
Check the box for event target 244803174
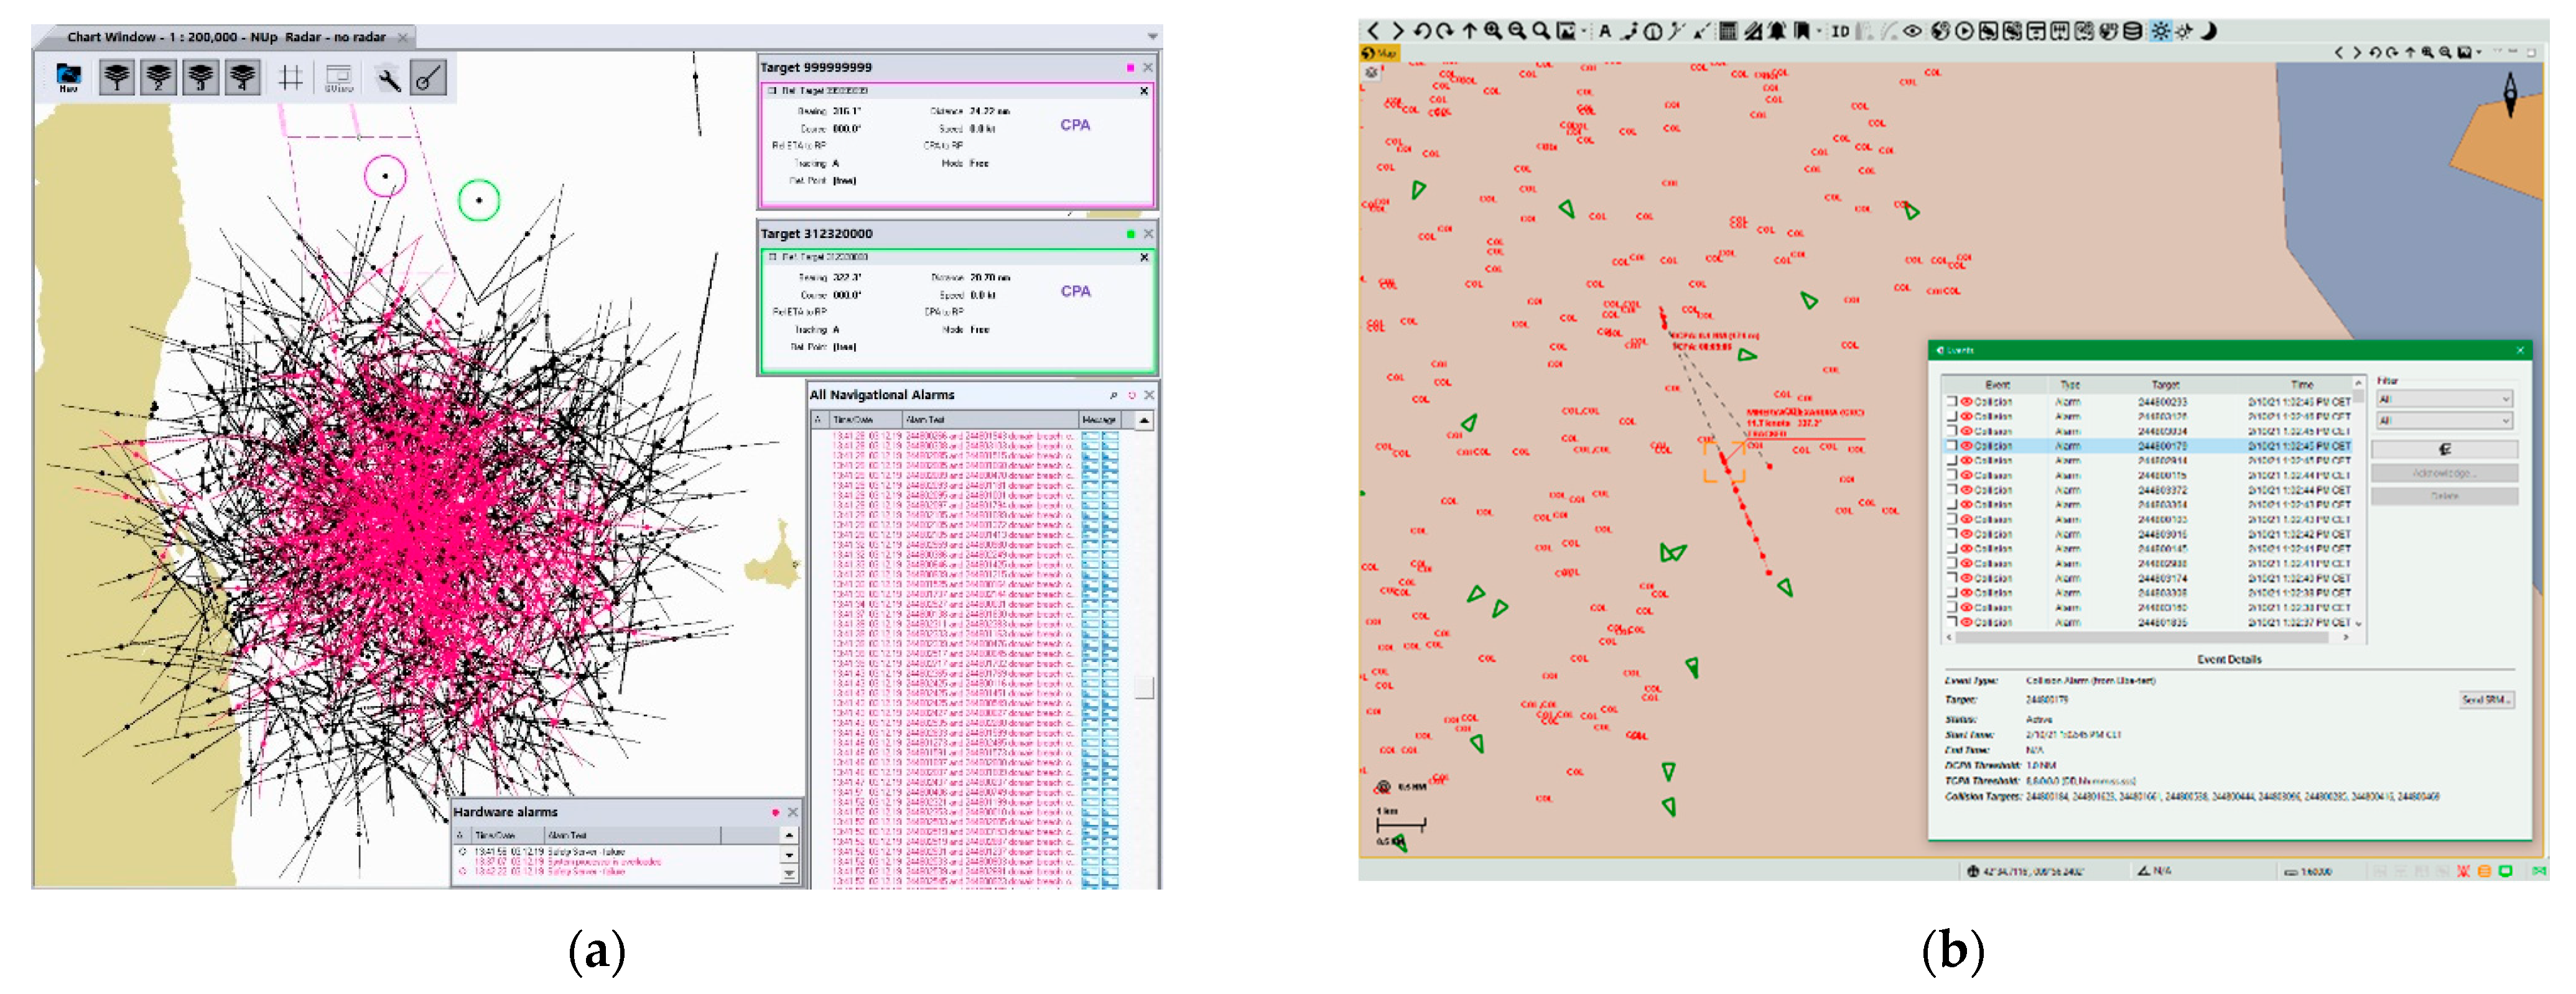click(1952, 578)
